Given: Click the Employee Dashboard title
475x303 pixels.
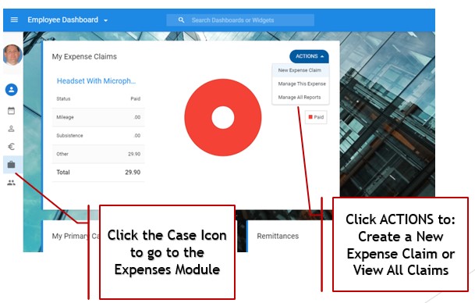Looking at the screenshot, I should point(63,20).
